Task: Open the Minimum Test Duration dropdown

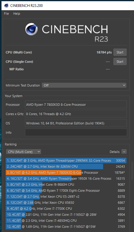Action: 84,85
